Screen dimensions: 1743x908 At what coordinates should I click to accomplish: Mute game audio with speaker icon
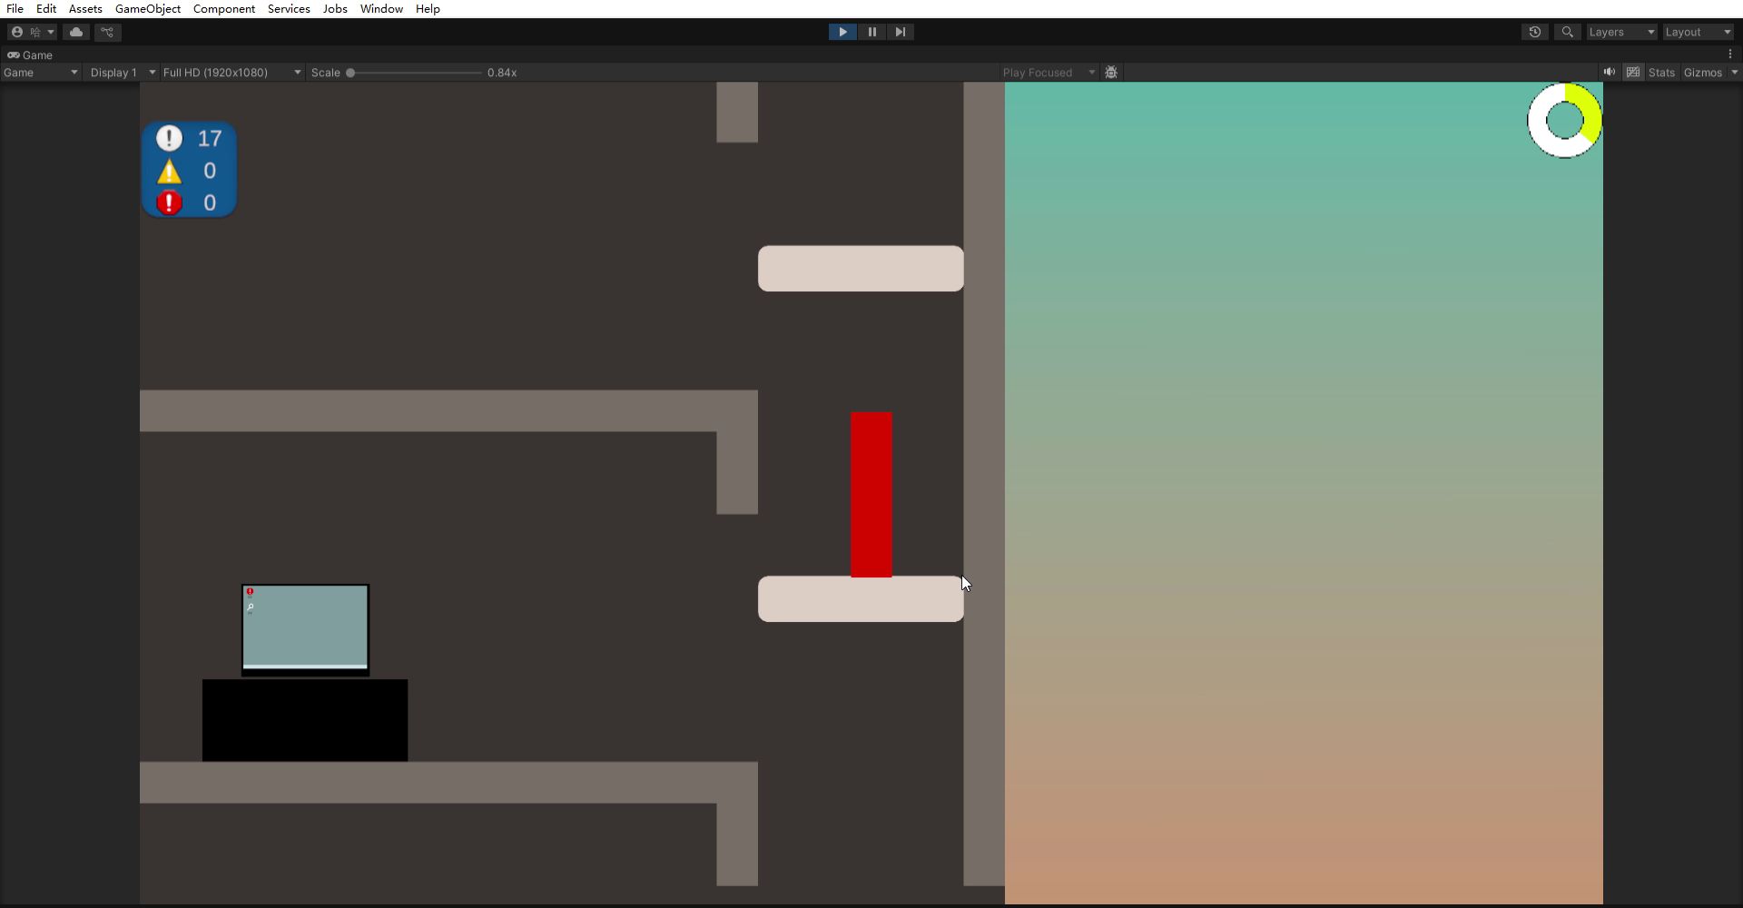click(x=1610, y=73)
